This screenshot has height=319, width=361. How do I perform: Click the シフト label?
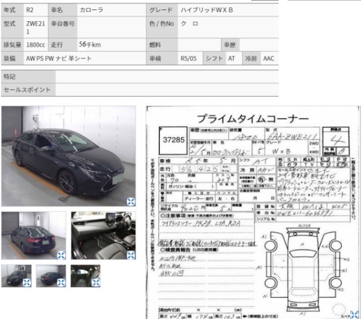[x=214, y=58]
